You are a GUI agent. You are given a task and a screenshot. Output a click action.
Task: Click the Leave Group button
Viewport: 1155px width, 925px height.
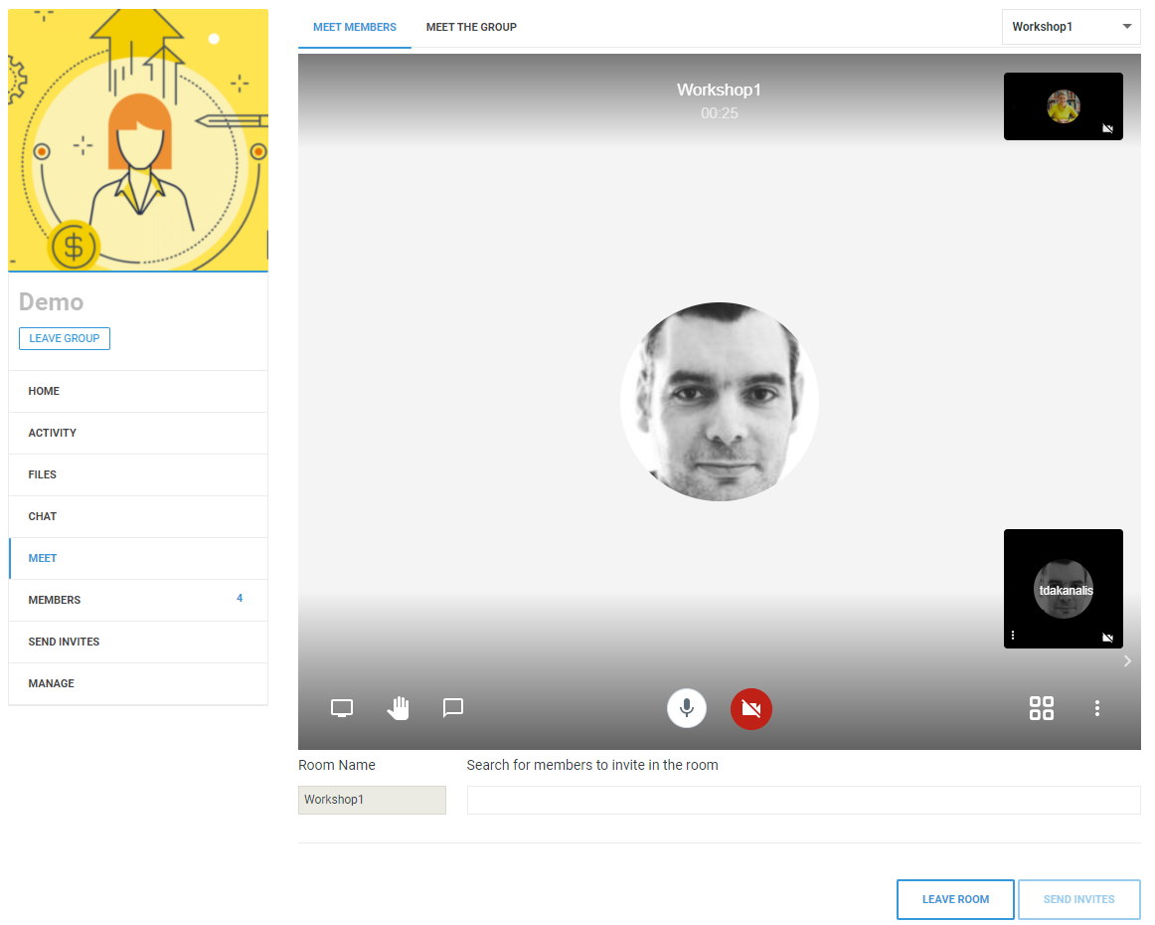[64, 338]
